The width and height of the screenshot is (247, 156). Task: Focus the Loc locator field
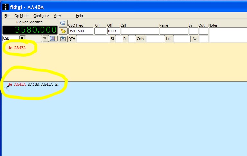(182, 39)
